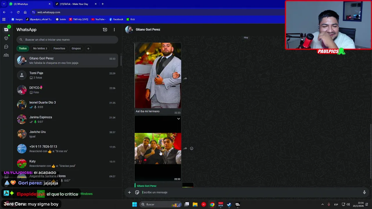Open the Channels icon in sidebar
The height and width of the screenshot is (209, 372).
tap(6, 46)
